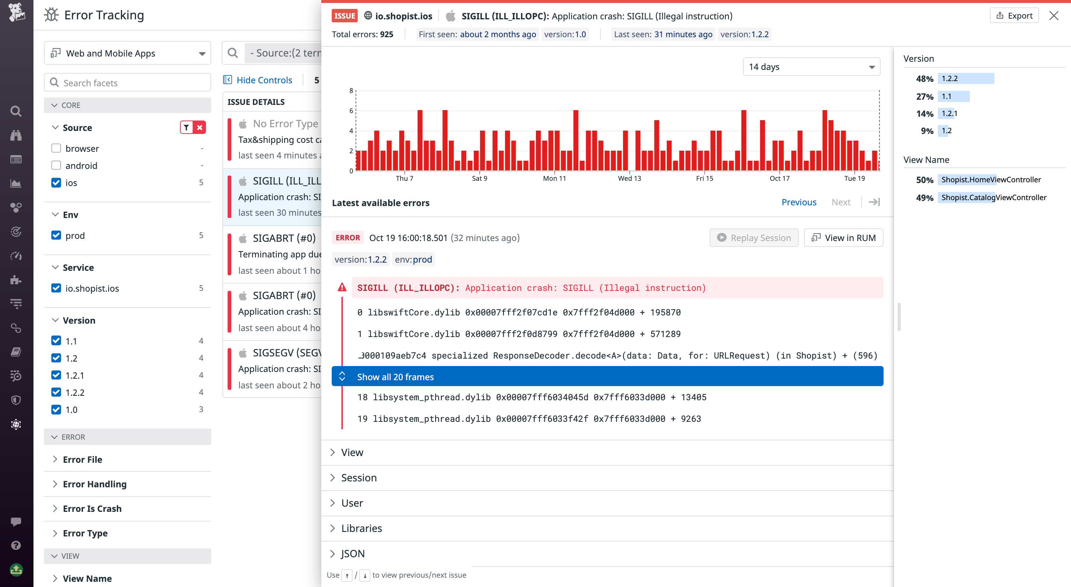Open Help via the question mark icon
Viewport: 1071px width, 587px height.
[x=16, y=545]
